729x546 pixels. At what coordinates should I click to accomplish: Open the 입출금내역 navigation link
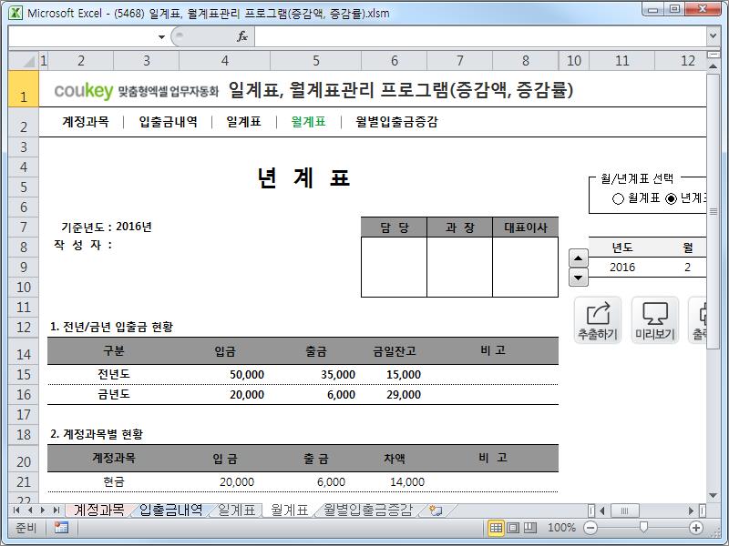(x=169, y=122)
